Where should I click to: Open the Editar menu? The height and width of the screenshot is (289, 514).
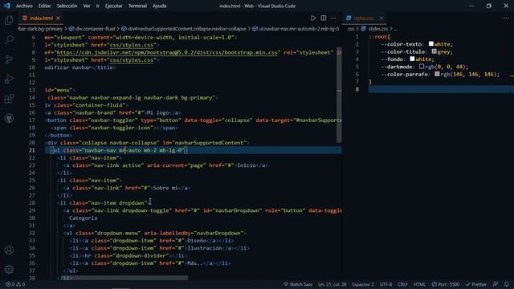point(44,6)
